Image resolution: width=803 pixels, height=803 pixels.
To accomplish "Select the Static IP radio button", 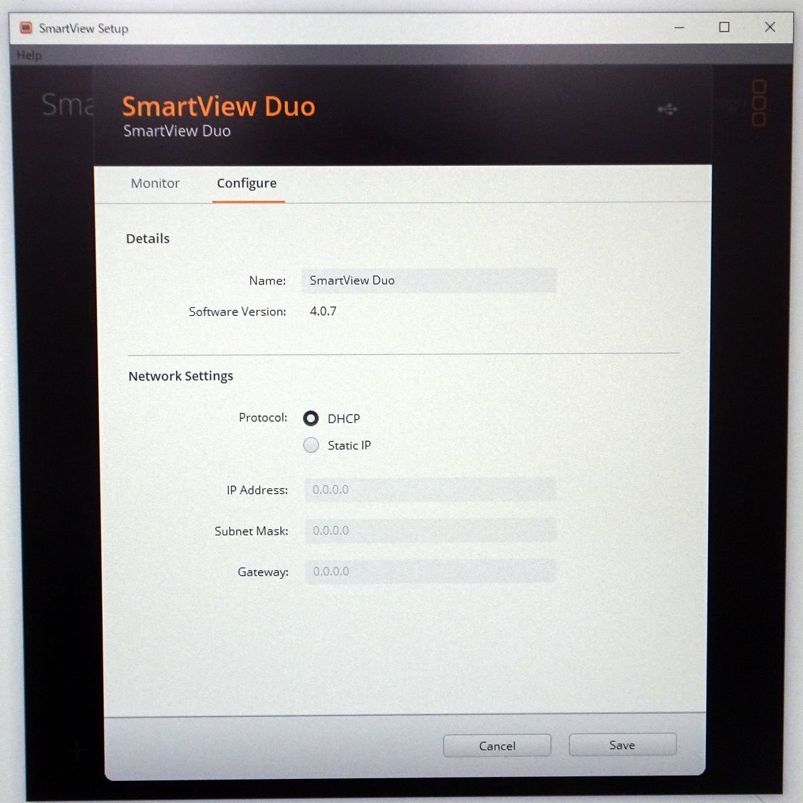I will 311,445.
